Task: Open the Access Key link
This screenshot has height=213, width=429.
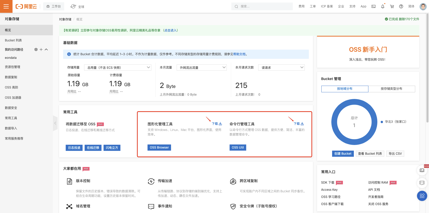Action: coord(329,190)
